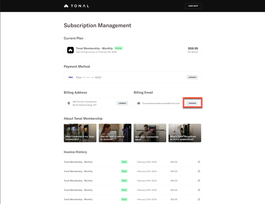Click the Exampleexampleexample@email.com address
This screenshot has height=204, width=265.
coord(161,103)
